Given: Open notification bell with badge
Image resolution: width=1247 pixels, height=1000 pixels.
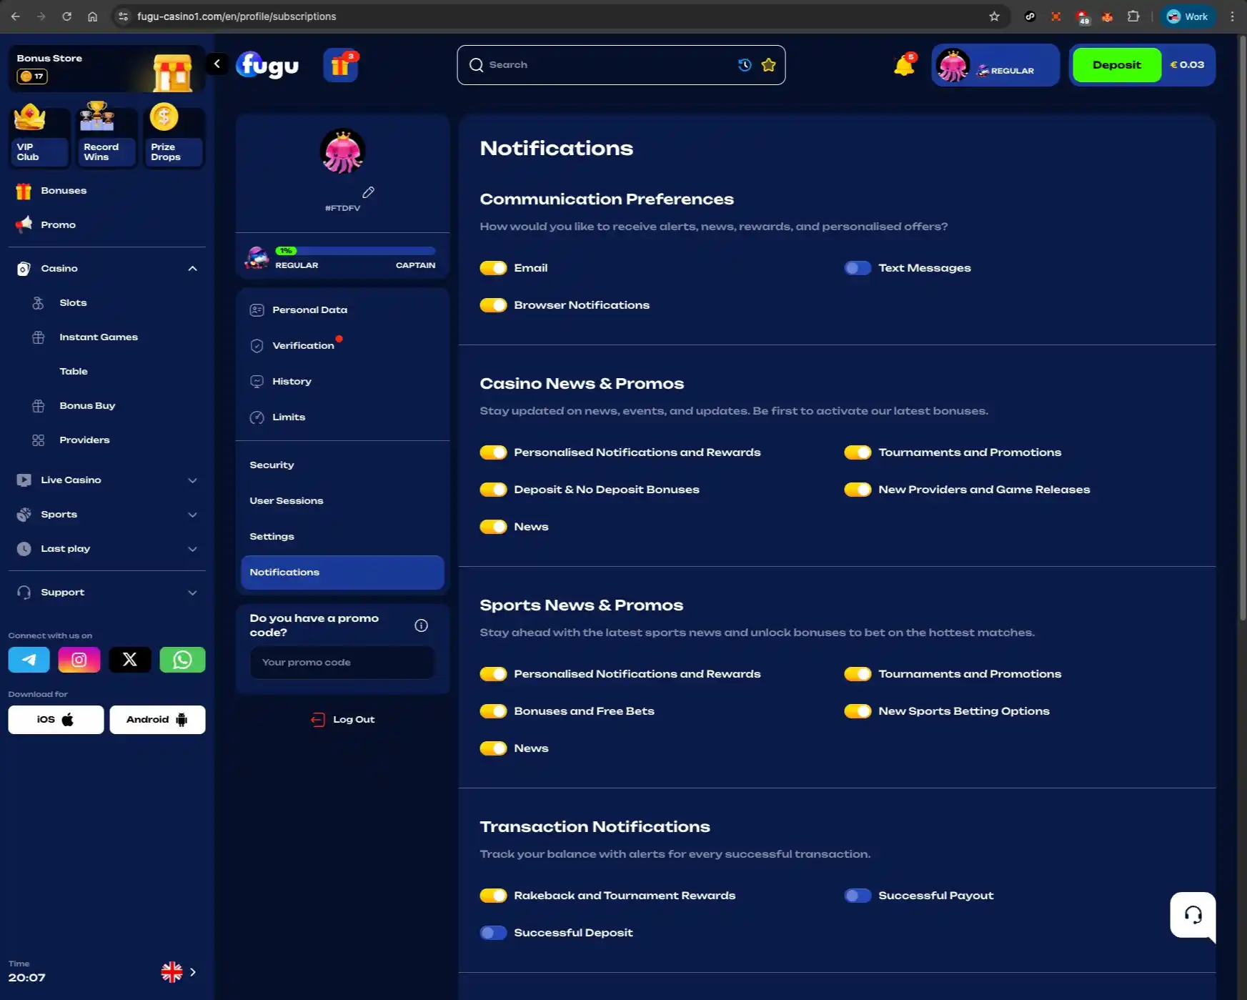Looking at the screenshot, I should pyautogui.click(x=904, y=65).
